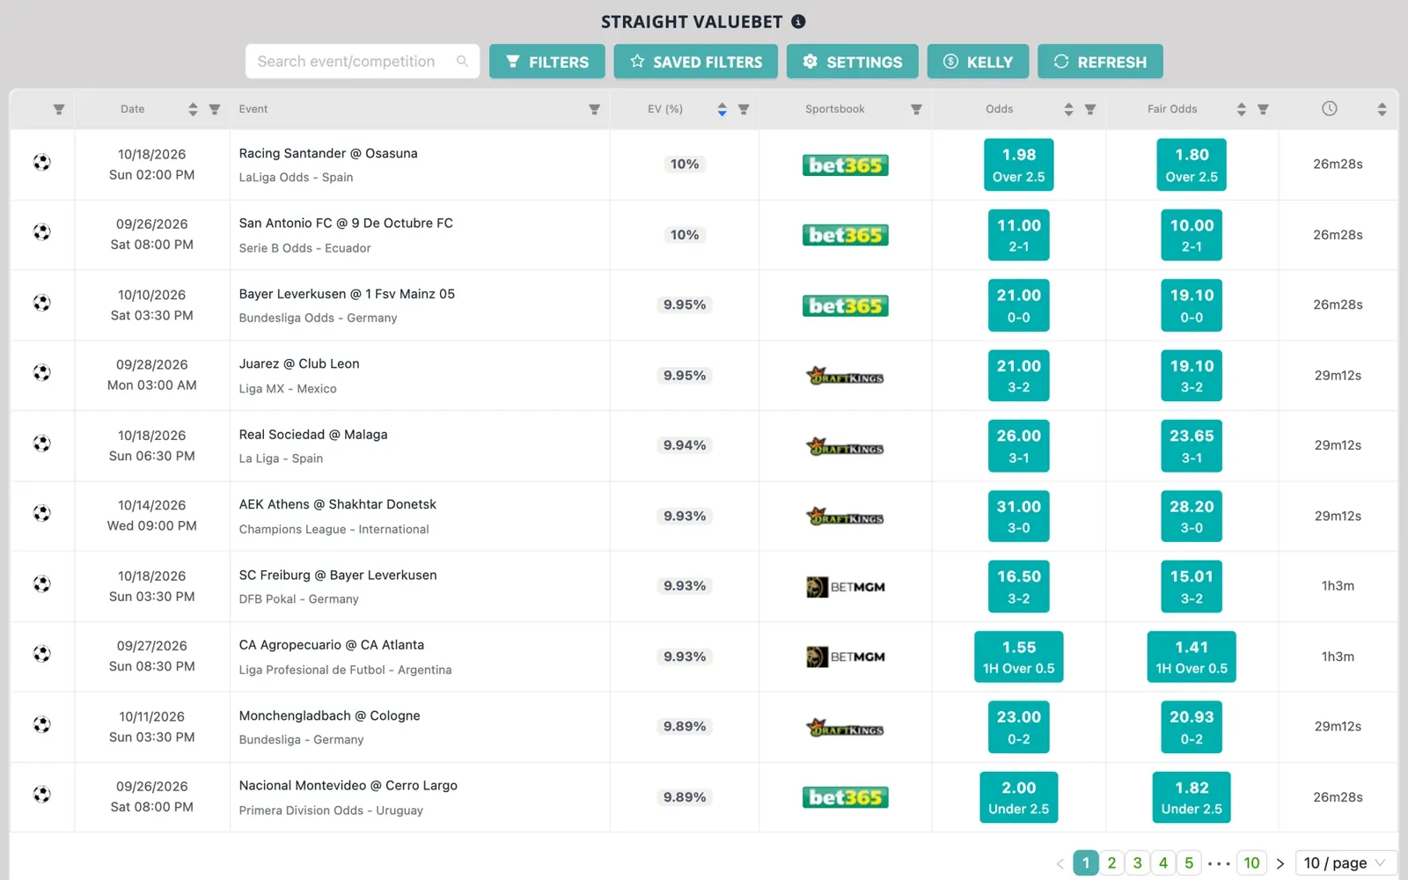Click DraftKings logo in Juarez @ Club Leon row

[x=845, y=376]
